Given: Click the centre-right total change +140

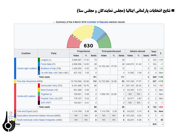Looking at the screenshot, I should [161, 77].
